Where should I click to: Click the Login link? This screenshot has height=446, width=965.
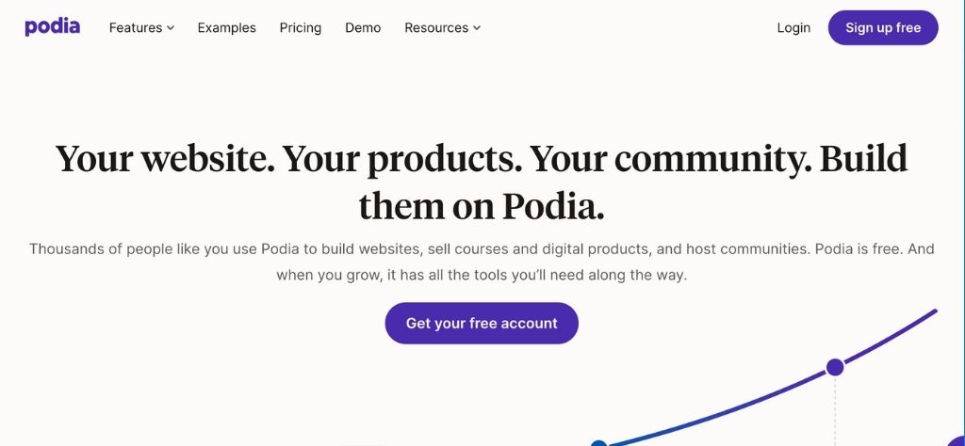[793, 28]
